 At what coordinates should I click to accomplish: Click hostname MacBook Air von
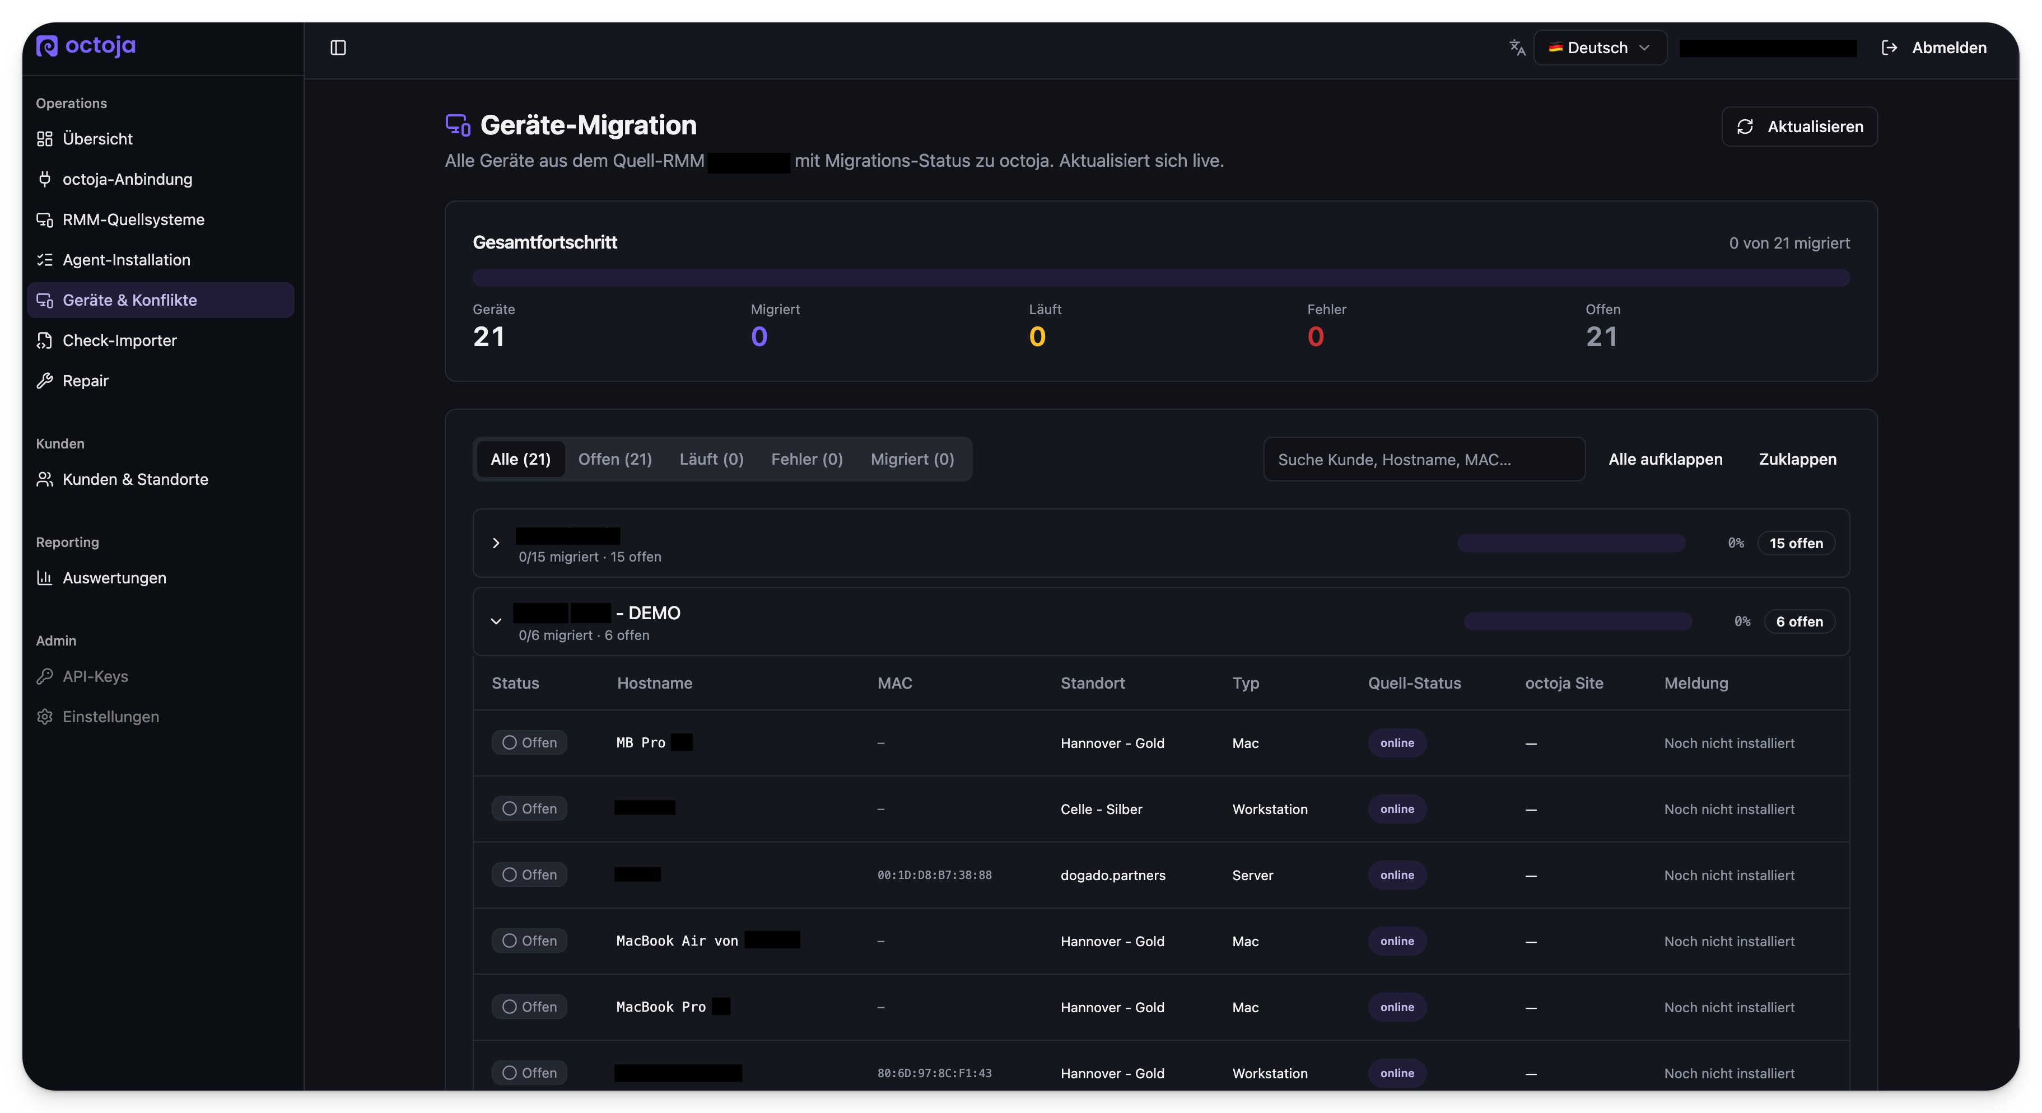pos(677,941)
